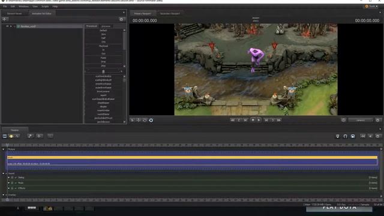Step forward one frame
The width and height of the screenshot is (384, 216).
(266, 120)
